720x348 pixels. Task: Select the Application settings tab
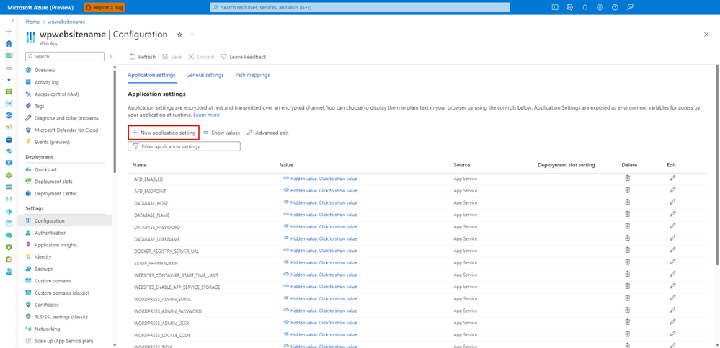(x=151, y=75)
